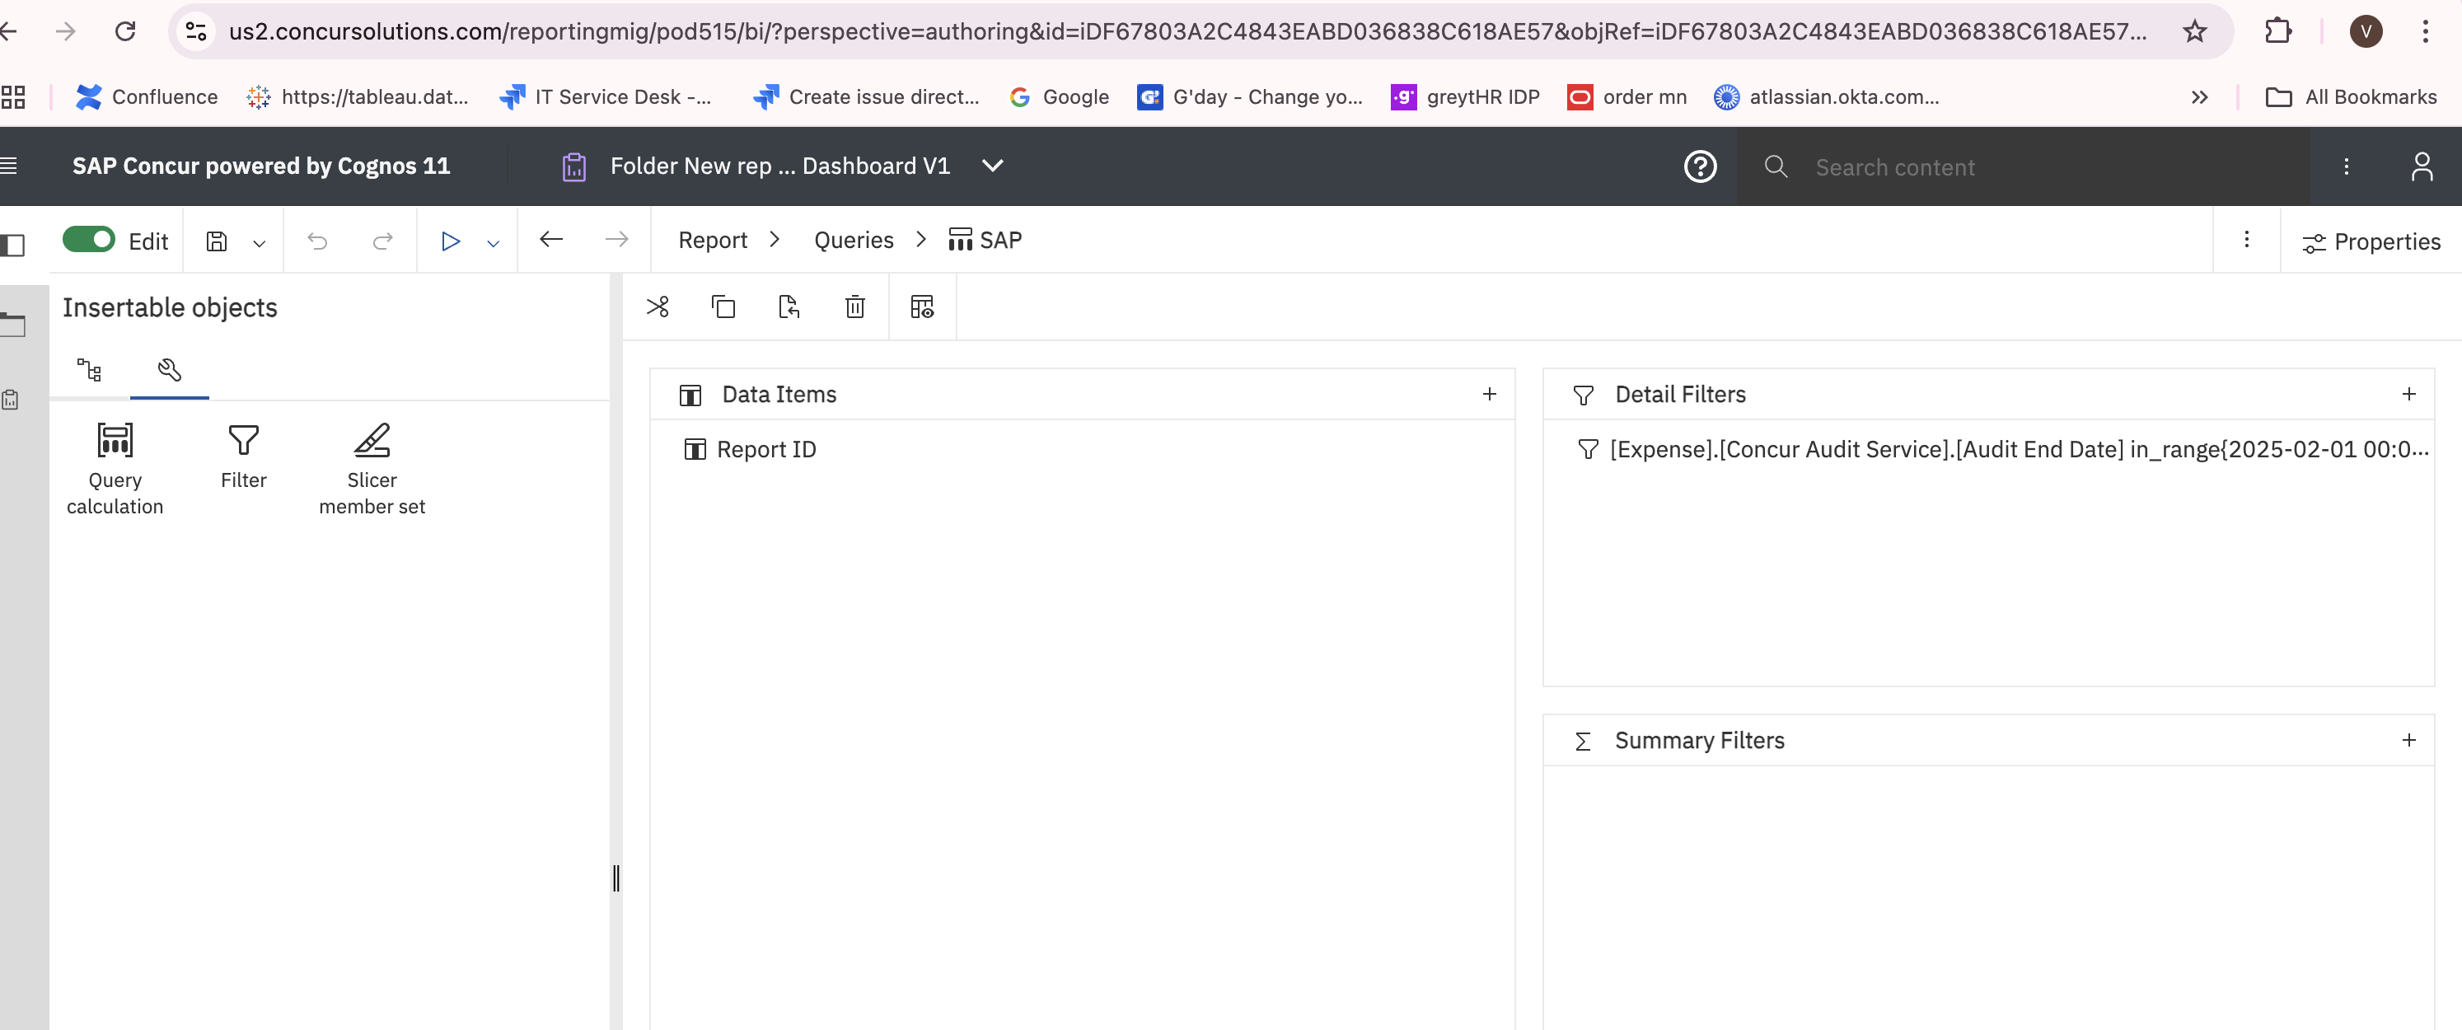The height and width of the screenshot is (1030, 2462).
Task: Run the report with play icon
Action: tap(450, 241)
